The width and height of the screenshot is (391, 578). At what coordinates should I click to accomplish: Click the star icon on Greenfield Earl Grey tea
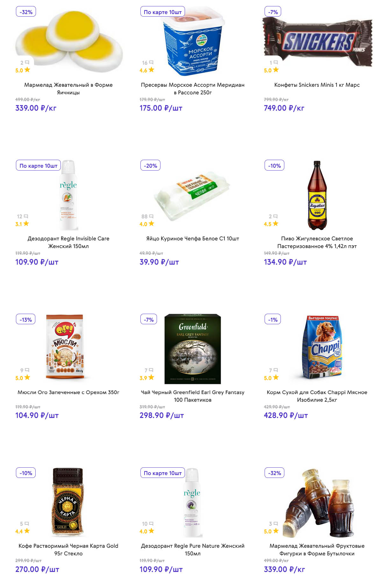pos(151,377)
